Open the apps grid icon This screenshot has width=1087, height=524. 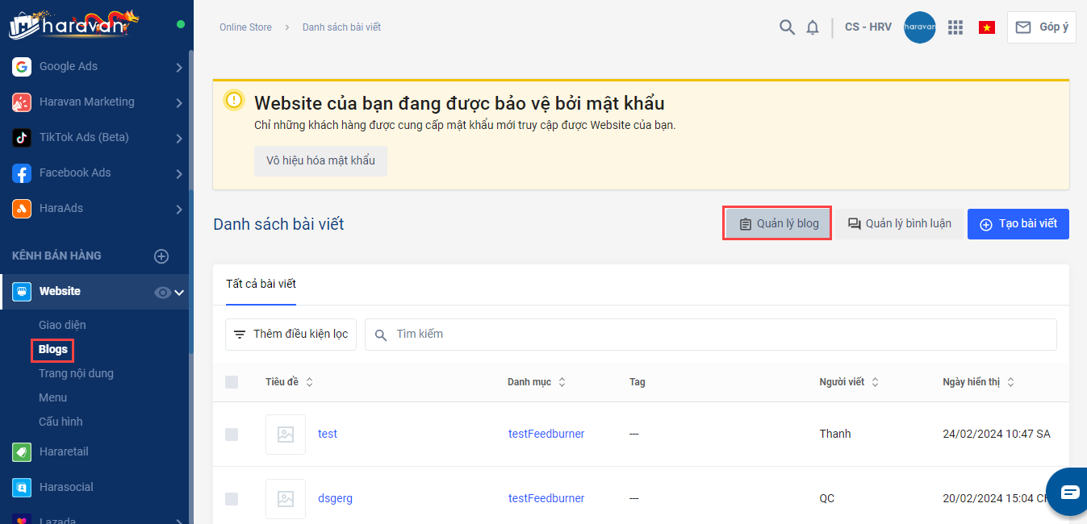pos(955,27)
